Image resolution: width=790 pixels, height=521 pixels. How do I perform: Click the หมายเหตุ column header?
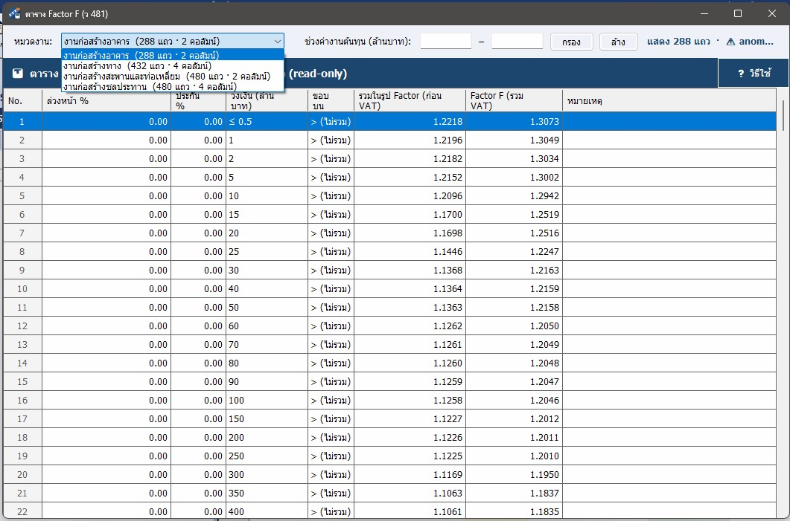pyautogui.click(x=669, y=100)
